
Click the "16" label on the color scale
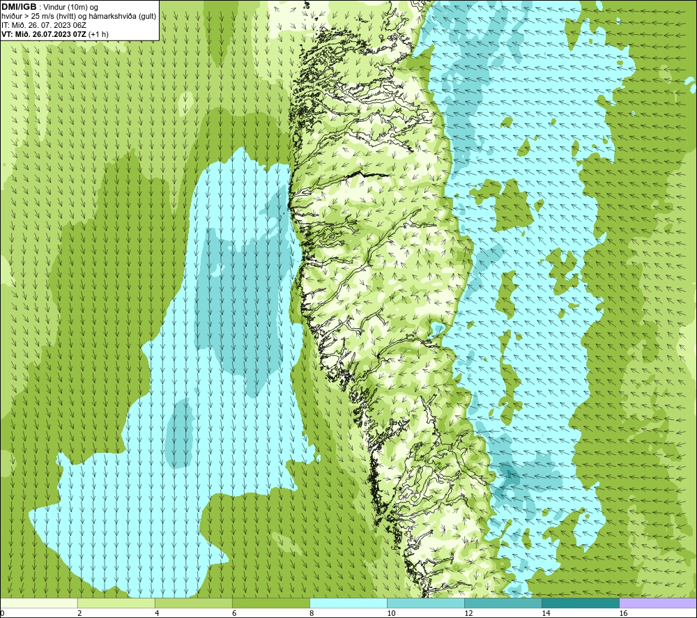(x=623, y=614)
